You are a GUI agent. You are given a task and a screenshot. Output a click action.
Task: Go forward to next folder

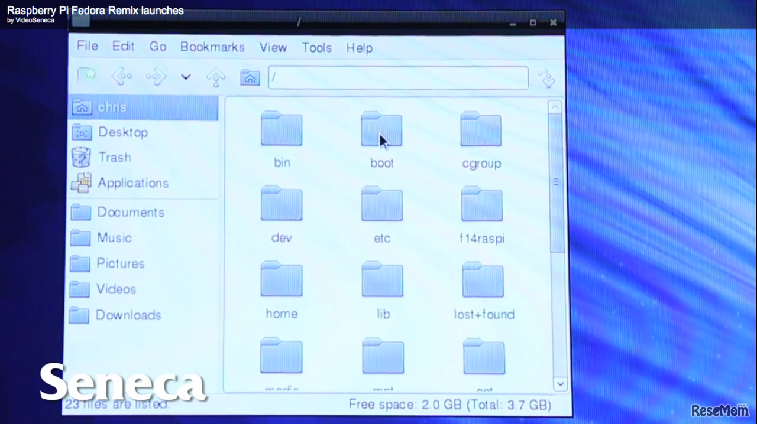coord(156,77)
